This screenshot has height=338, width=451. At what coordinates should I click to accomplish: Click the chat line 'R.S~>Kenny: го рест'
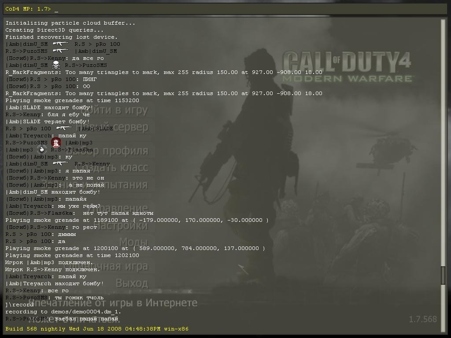coord(51,227)
